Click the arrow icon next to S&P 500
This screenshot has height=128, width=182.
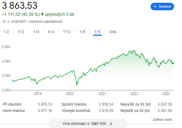111,124
